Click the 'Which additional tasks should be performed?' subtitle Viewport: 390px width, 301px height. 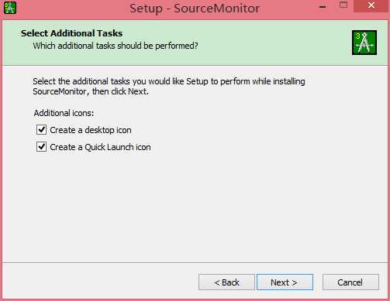(x=116, y=46)
